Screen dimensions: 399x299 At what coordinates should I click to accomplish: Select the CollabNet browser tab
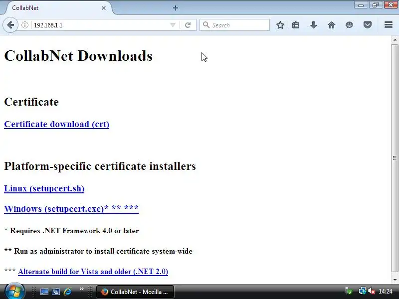(x=57, y=8)
